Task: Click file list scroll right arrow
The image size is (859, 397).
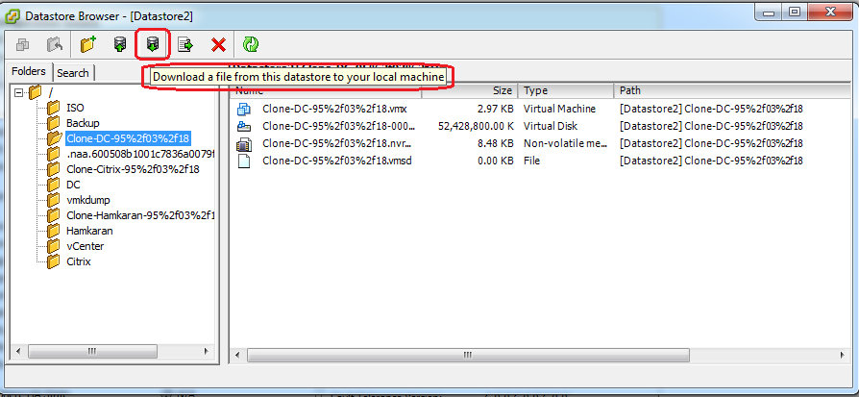Action: click(x=842, y=356)
